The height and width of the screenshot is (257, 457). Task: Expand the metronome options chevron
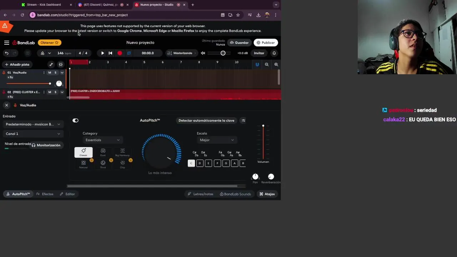click(49, 53)
